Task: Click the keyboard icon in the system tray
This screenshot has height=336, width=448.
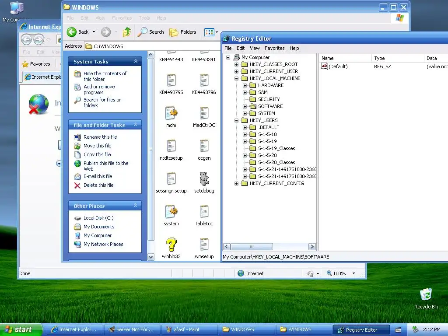Action: (398, 330)
